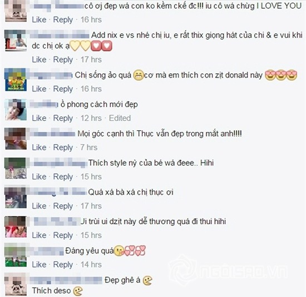Viewport: 306px width, 297px height.
Task: Open avatar of 'Đáng yêu quá' commenter
Action: point(16,256)
